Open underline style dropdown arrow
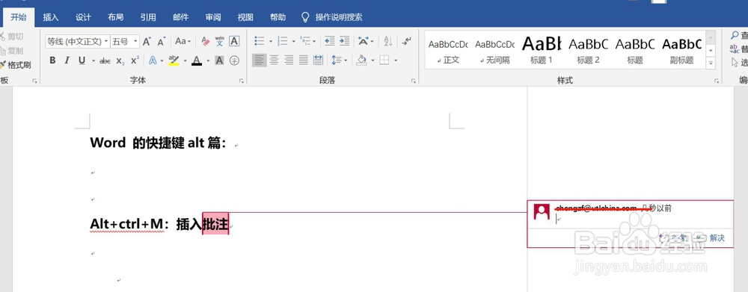This screenshot has height=292, width=748. pos(93,60)
